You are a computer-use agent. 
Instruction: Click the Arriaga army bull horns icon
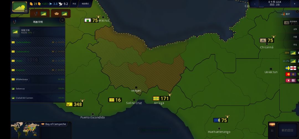[x=170, y=94]
